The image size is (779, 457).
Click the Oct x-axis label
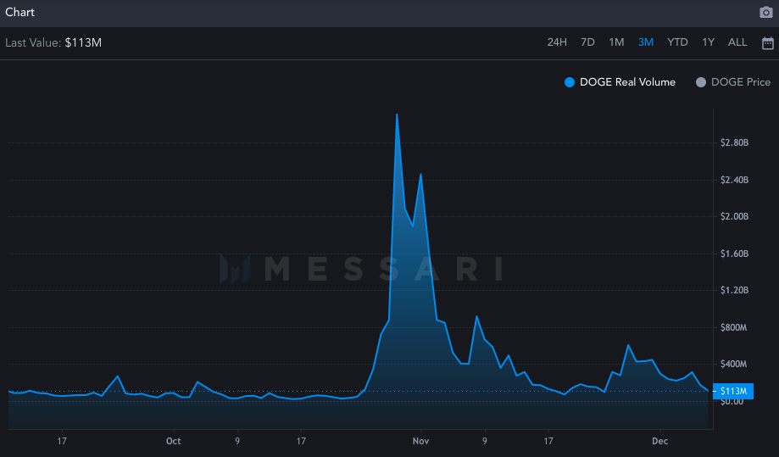174,441
